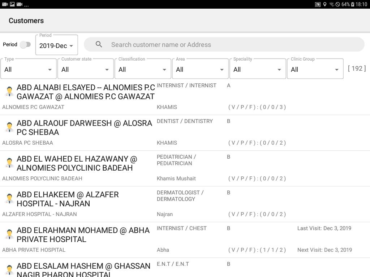
Task: Click E.N.T / E.N.T speciality text
Action: 173,264
